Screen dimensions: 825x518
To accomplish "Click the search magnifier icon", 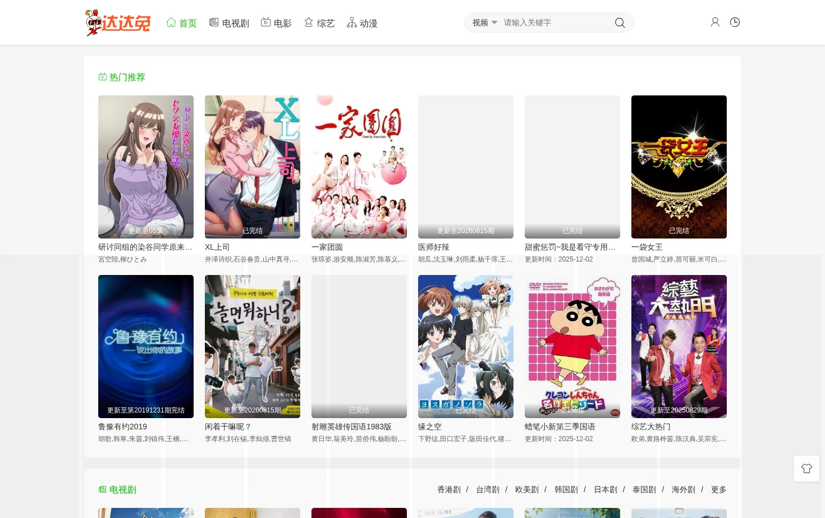I will 620,22.
